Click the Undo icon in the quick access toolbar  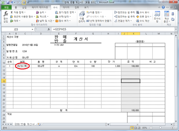pos(12,3)
